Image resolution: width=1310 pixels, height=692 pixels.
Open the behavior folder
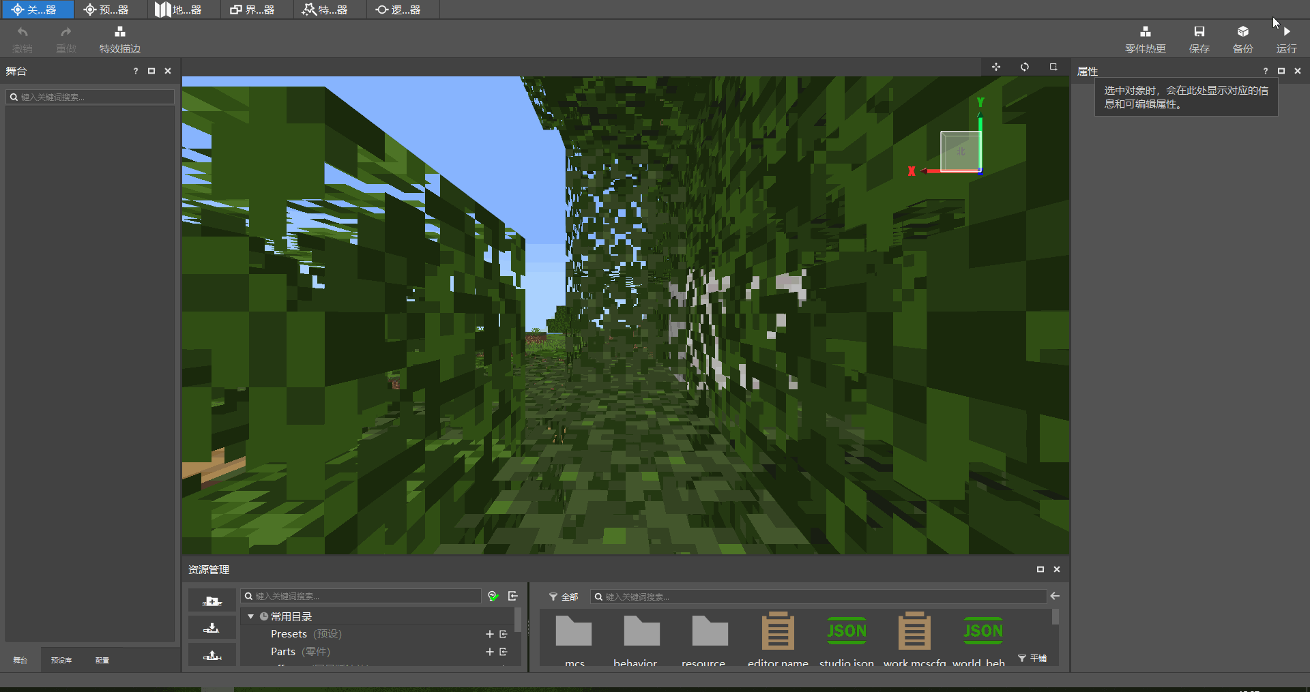(x=642, y=640)
